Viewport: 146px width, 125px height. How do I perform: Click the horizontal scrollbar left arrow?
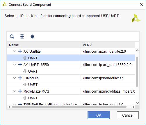9,107
